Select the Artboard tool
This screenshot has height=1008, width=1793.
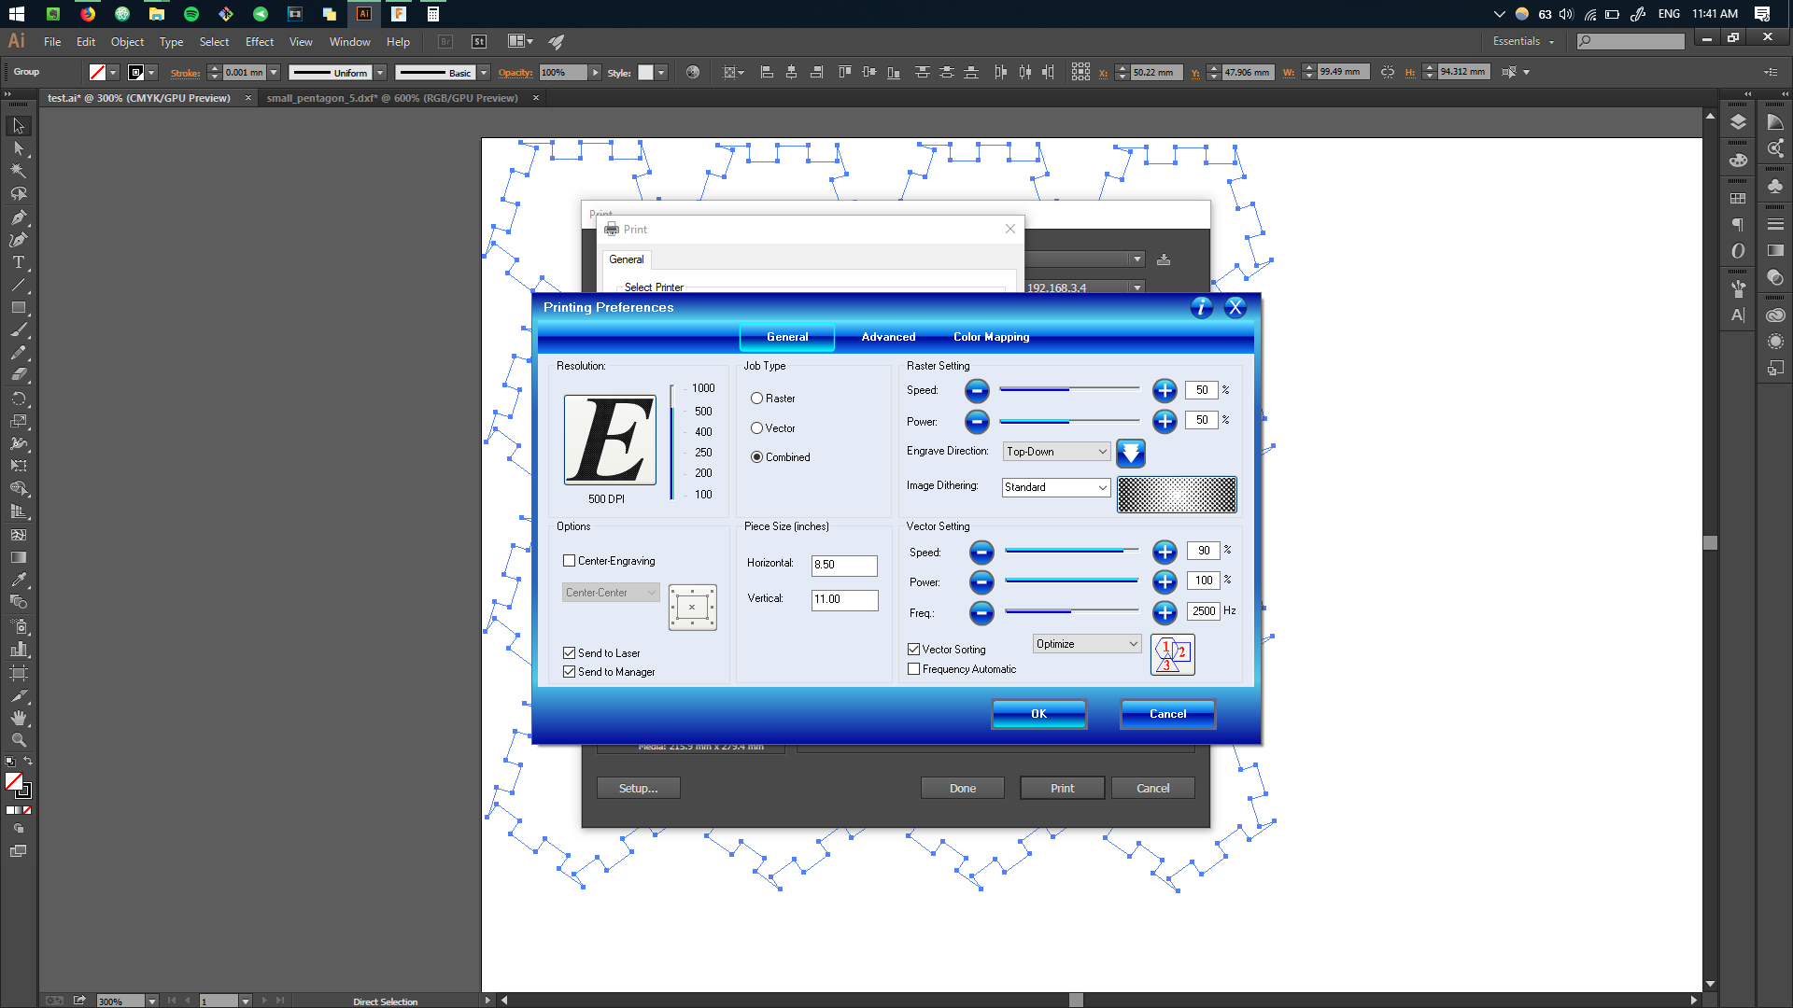(x=18, y=673)
